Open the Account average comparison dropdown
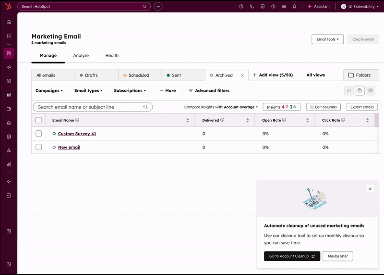This screenshot has width=384, height=275. pos(241,107)
